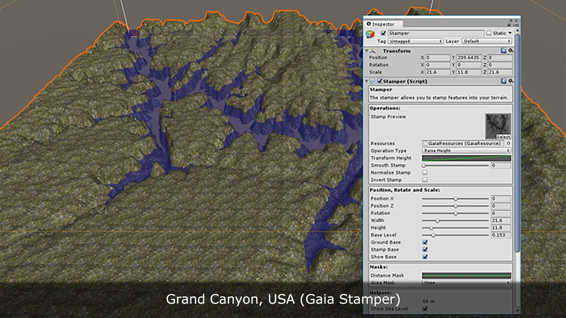Enable the Static checkbox

pyautogui.click(x=489, y=33)
